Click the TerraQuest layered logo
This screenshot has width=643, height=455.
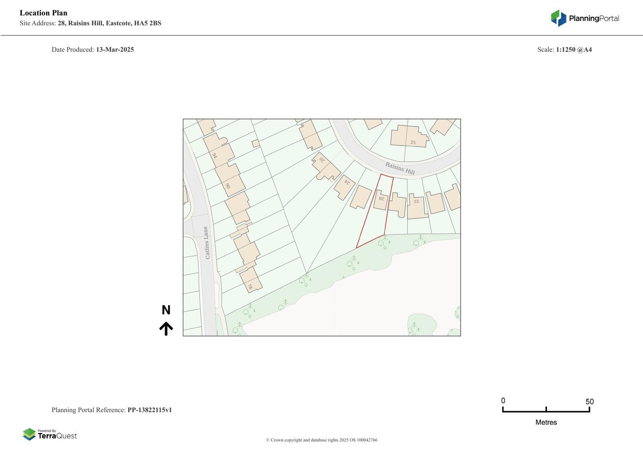(x=29, y=434)
